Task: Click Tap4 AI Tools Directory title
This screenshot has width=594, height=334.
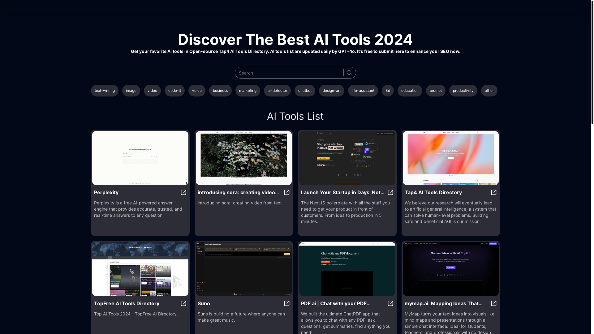Action: pos(433,192)
